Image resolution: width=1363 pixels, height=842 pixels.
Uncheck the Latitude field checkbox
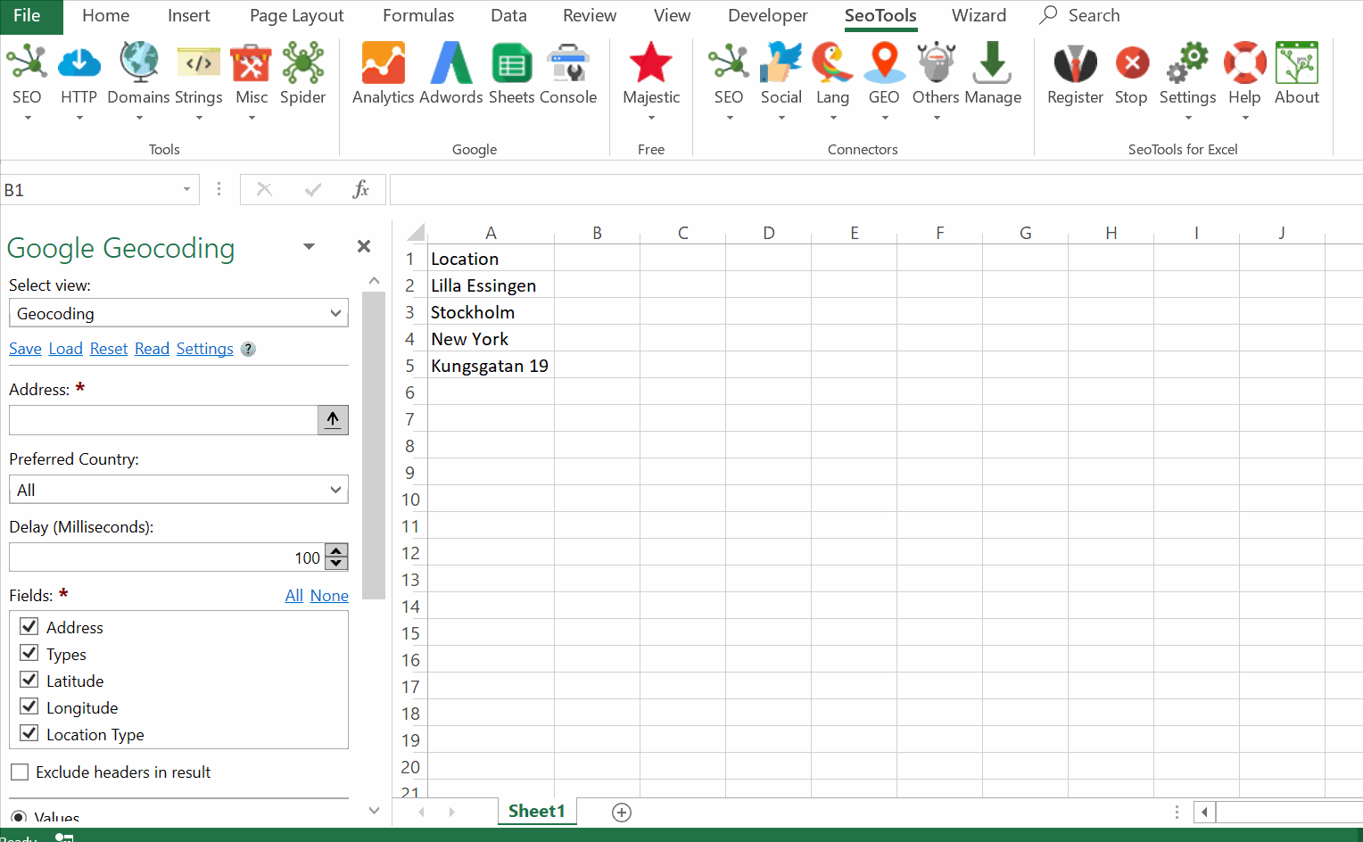point(29,680)
